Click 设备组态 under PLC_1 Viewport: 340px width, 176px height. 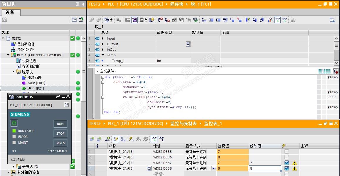(29, 61)
